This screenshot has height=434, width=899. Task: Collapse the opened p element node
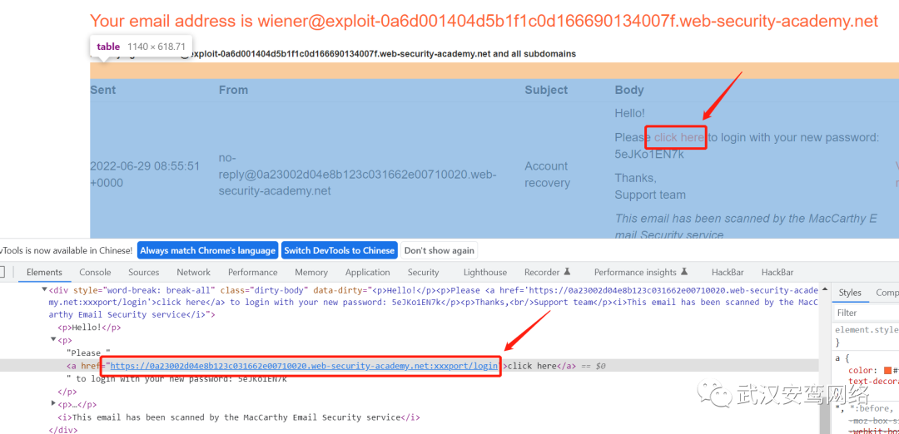point(53,340)
